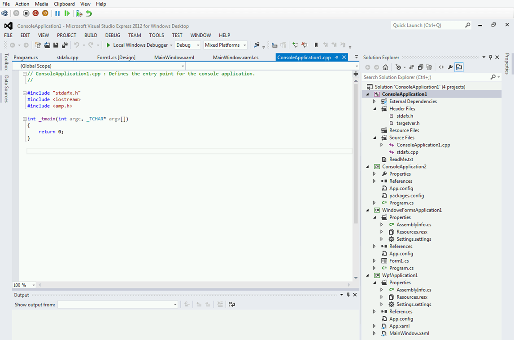Save all files using the toolbar icon
Viewport: 514px width, 340px height.
pyautogui.click(x=64, y=45)
